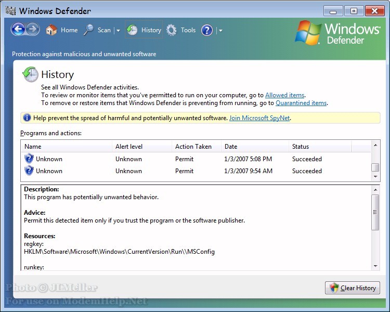Open the Scan menu item
The image size is (390, 312).
click(104, 30)
